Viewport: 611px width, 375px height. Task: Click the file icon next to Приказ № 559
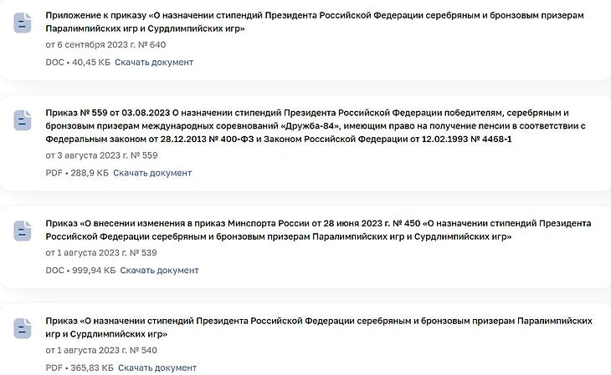(23, 120)
